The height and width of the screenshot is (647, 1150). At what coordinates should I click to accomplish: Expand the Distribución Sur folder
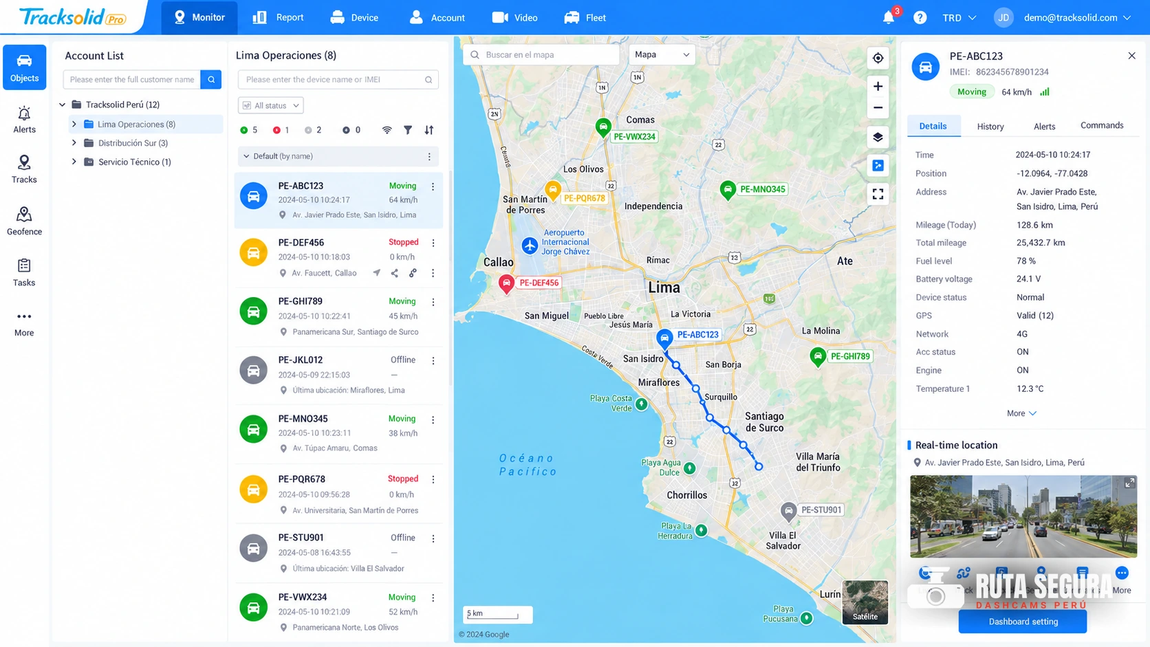tap(74, 143)
